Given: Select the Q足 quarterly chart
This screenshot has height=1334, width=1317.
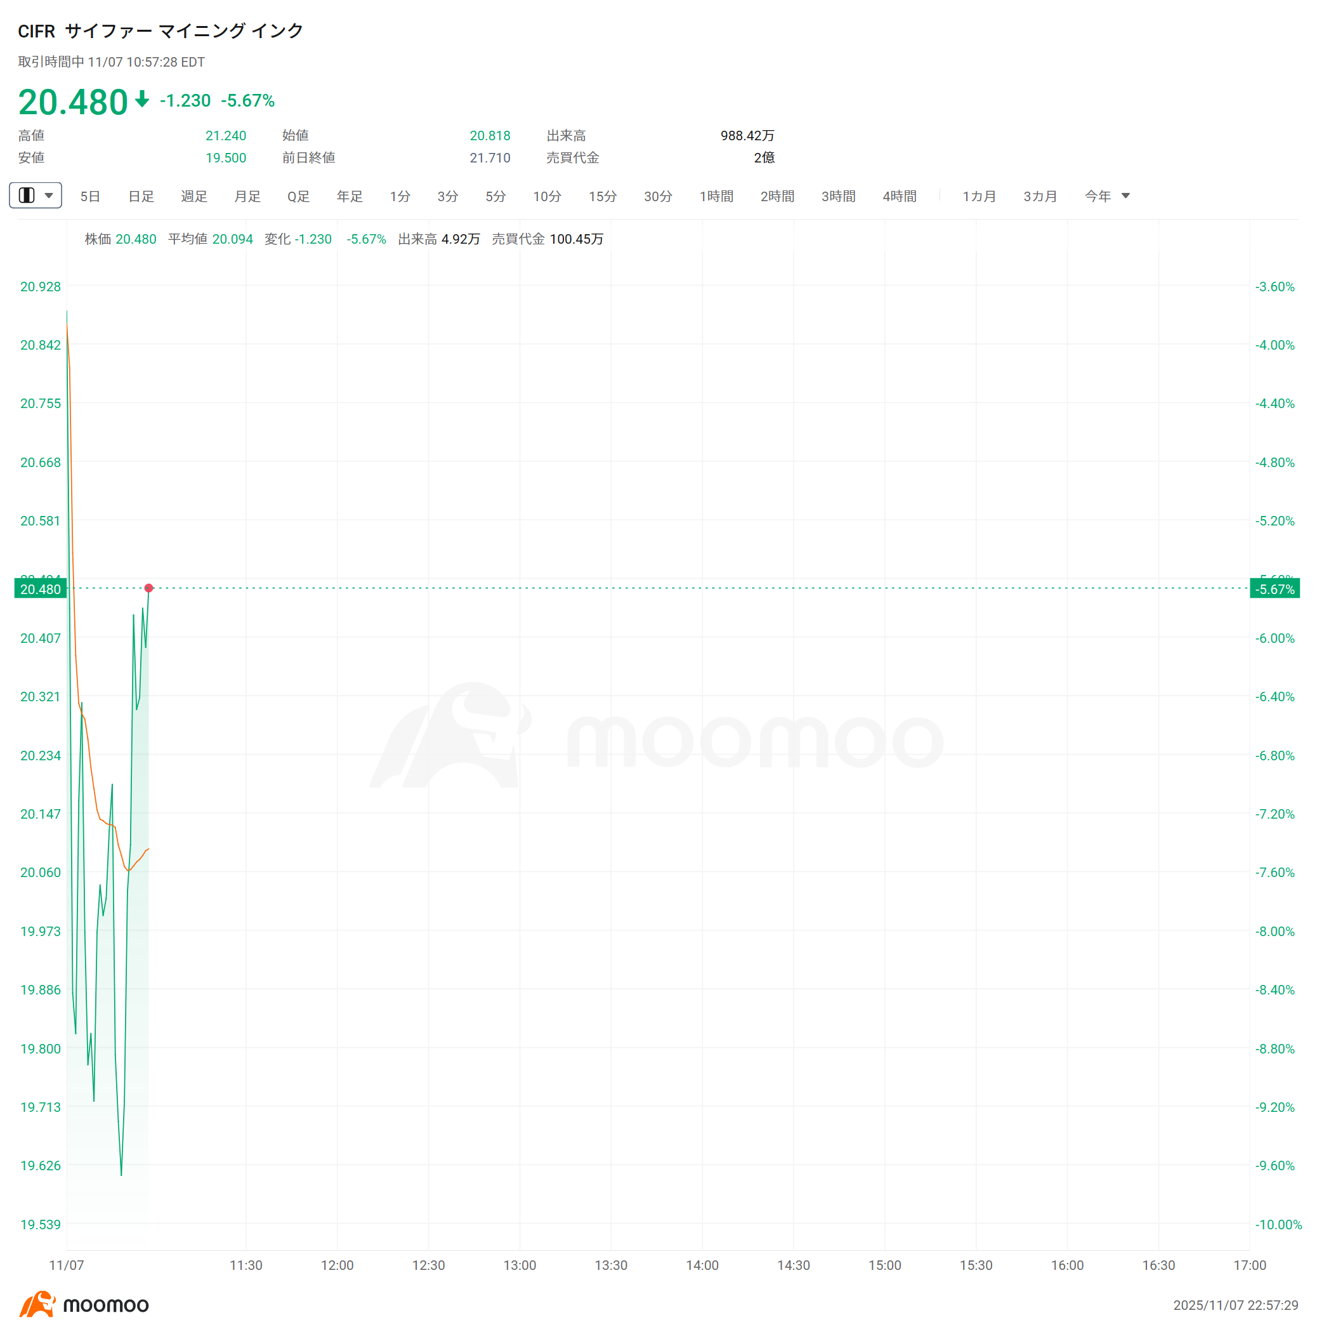Looking at the screenshot, I should (298, 196).
